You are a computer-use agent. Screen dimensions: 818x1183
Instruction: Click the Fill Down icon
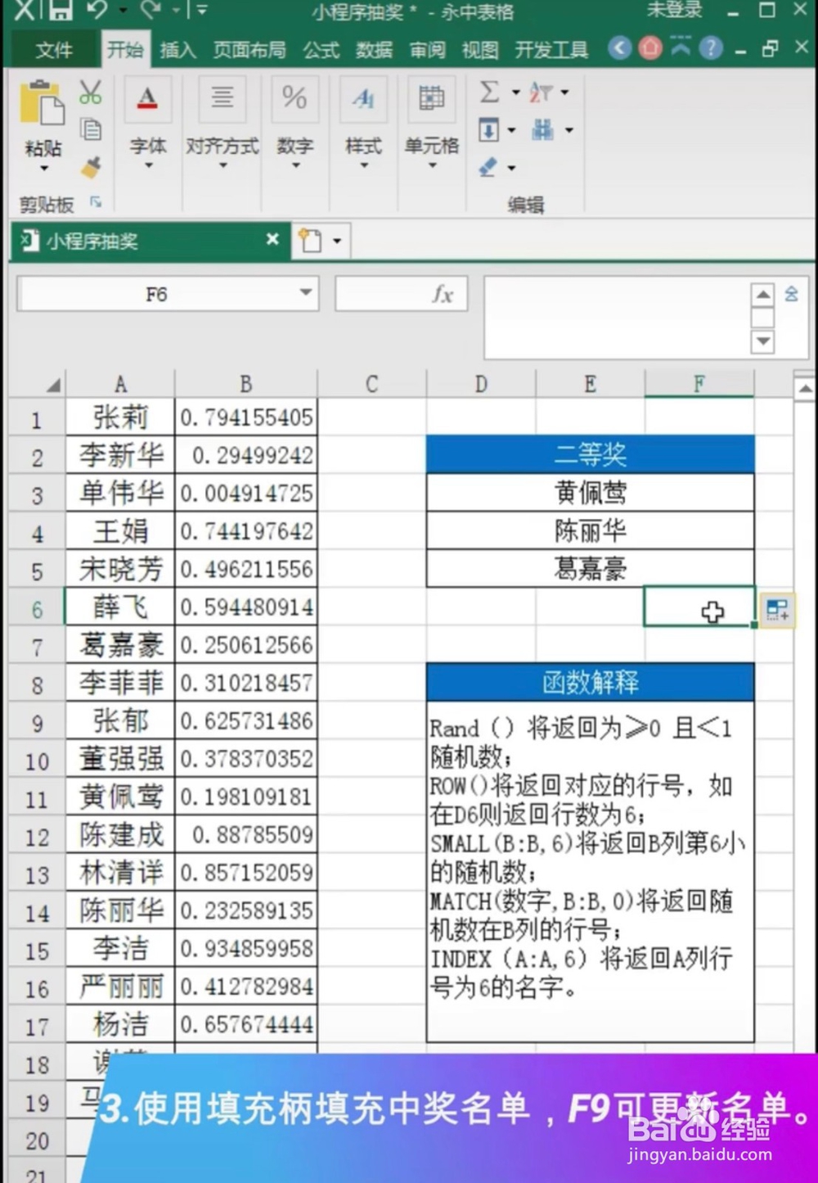491,129
